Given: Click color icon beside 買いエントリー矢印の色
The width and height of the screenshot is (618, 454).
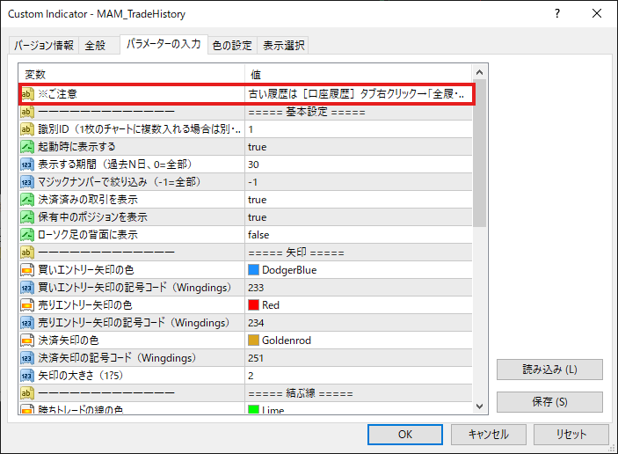Looking at the screenshot, I should click(x=26, y=270).
